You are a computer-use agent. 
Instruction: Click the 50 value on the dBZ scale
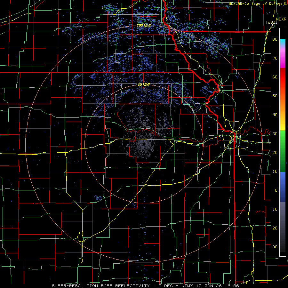[275, 96]
